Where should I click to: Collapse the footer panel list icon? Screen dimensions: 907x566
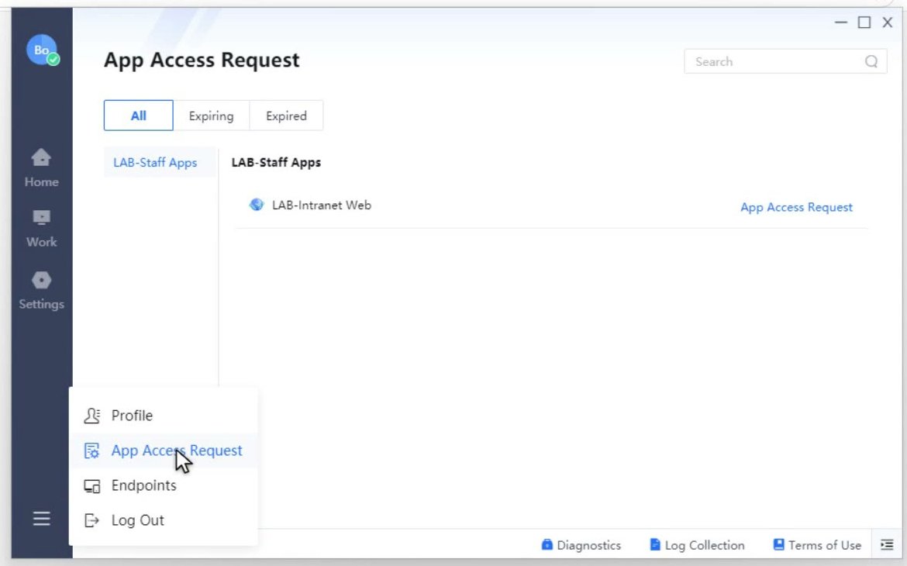pyautogui.click(x=887, y=544)
